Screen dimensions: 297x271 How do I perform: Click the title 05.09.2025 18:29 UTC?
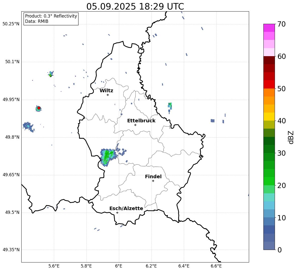(135, 7)
